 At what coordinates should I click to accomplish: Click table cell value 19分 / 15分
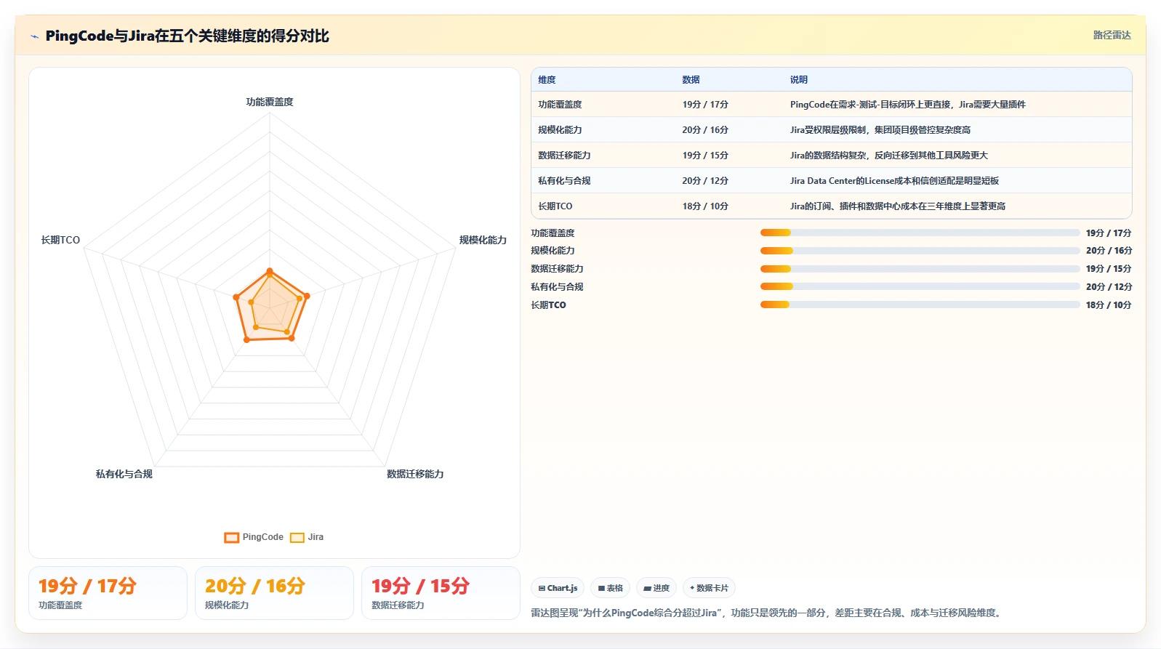tap(705, 156)
